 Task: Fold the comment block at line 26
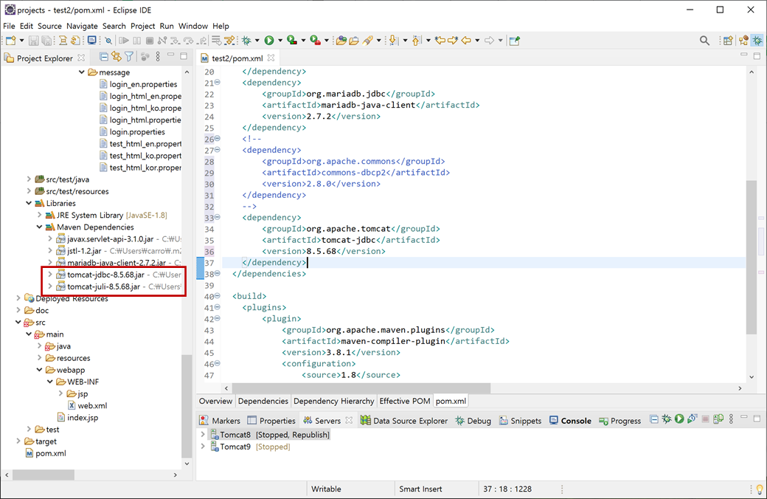[x=218, y=139]
